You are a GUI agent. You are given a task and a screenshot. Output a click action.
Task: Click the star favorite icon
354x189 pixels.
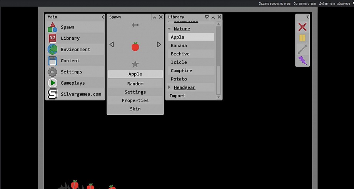135,64
